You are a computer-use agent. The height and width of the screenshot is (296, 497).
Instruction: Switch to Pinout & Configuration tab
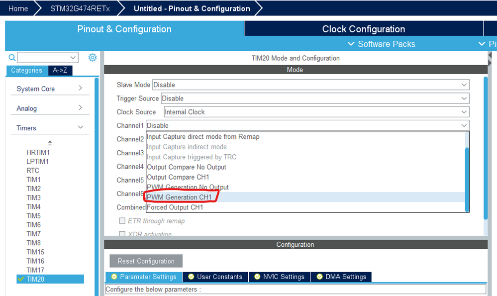coord(124,29)
